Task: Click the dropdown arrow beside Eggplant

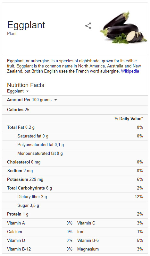Action: click(27, 91)
